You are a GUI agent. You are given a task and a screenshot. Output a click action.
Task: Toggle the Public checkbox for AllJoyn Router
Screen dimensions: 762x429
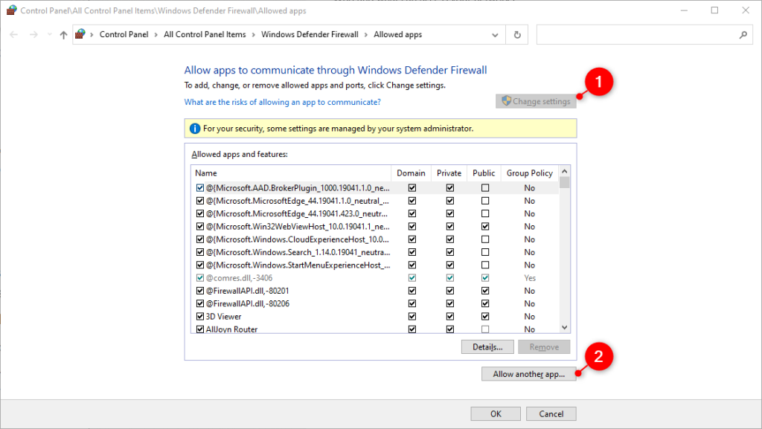484,328
